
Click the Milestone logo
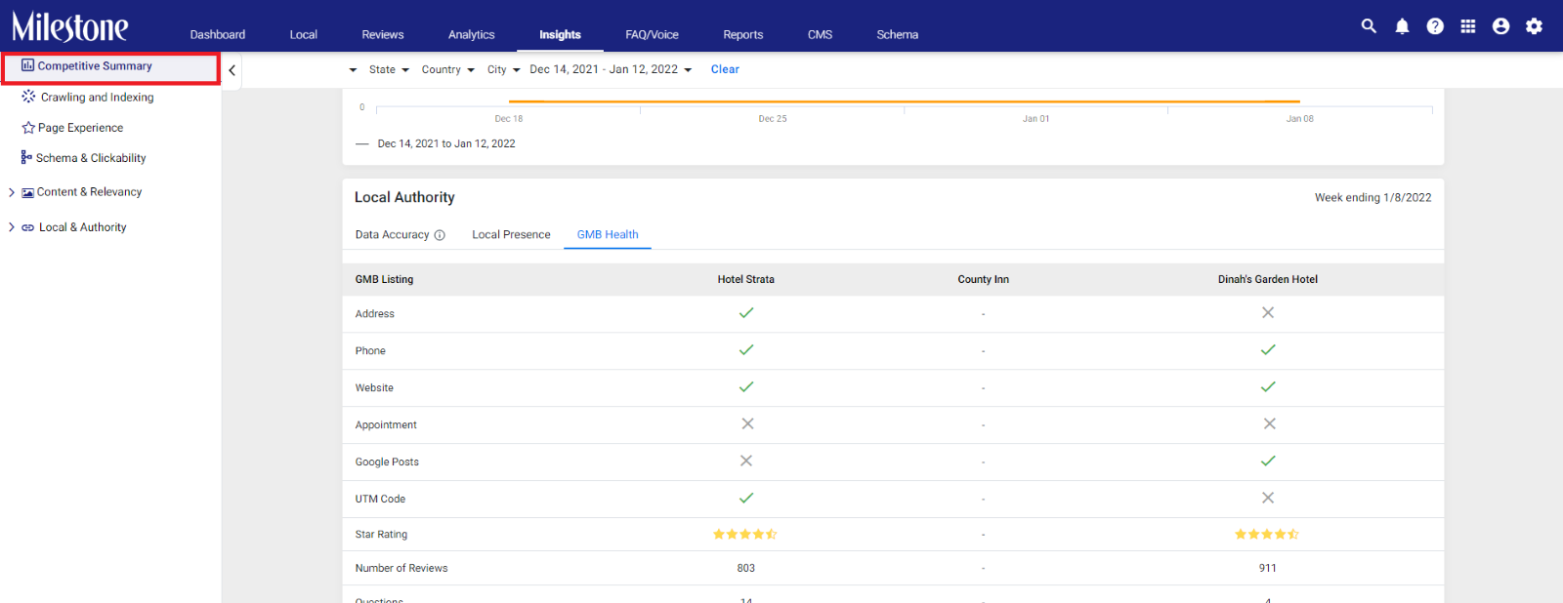pyautogui.click(x=69, y=26)
